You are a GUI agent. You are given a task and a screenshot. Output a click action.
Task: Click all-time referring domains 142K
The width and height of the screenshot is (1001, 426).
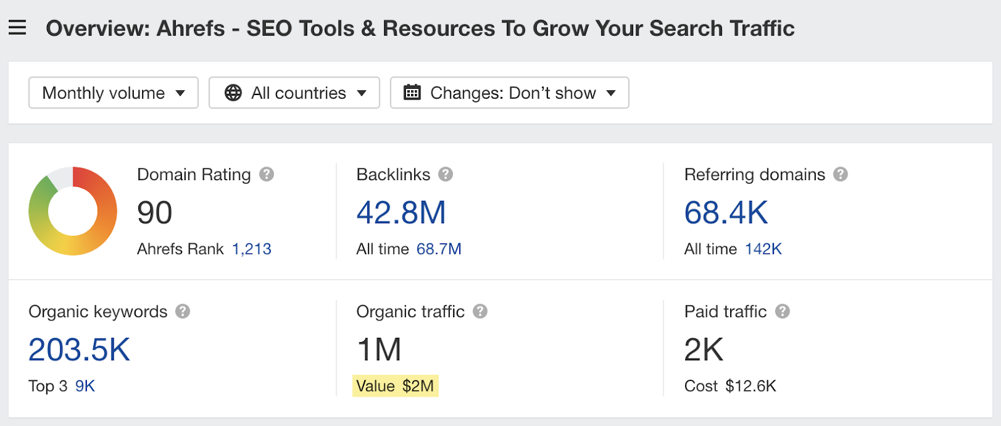(x=763, y=249)
